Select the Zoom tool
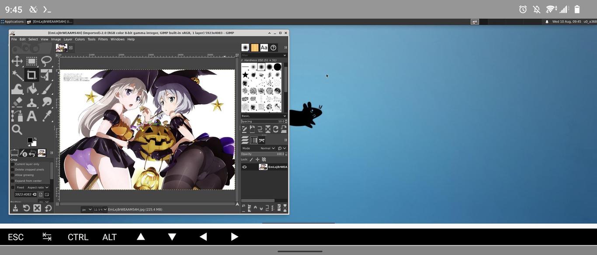The width and height of the screenshot is (597, 255). [17, 129]
